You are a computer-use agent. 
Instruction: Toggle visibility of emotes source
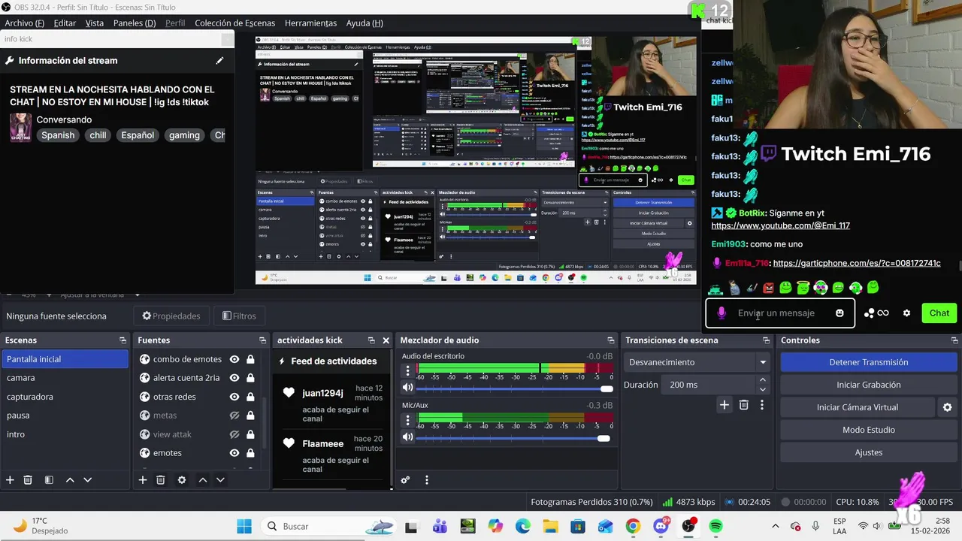[234, 453]
